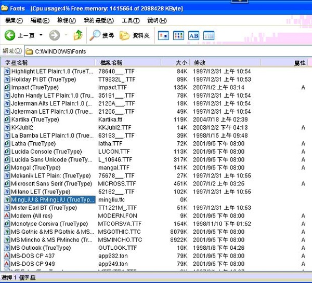Click the 8922K size value
Image resolution: width=312 pixels, height=283 pixels.
point(179,240)
